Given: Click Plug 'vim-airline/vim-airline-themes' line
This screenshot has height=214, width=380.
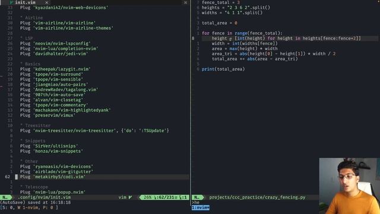Looking at the screenshot, I should (x=66, y=28).
